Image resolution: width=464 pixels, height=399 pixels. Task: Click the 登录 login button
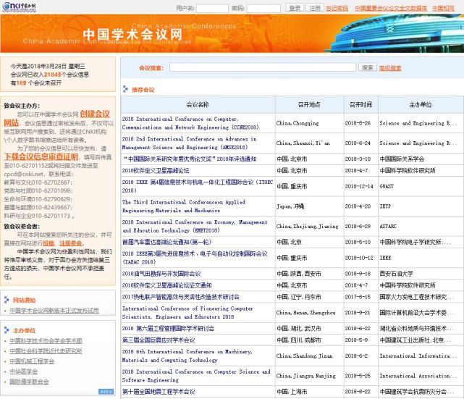coord(295,8)
